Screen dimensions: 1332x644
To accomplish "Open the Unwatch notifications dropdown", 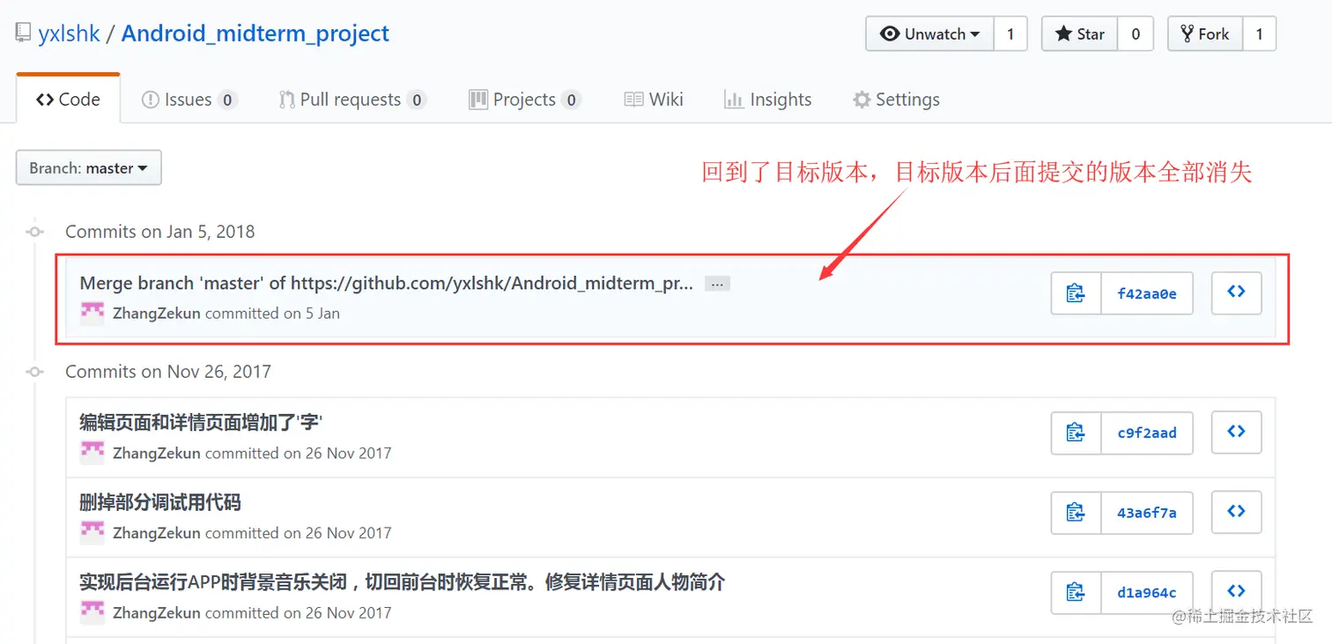I will (930, 34).
